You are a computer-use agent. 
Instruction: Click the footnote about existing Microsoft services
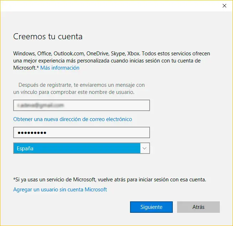pos(110,179)
